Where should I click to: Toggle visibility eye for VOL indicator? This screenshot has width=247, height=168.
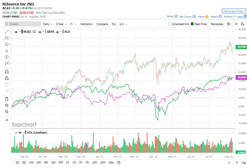[x=20, y=133]
